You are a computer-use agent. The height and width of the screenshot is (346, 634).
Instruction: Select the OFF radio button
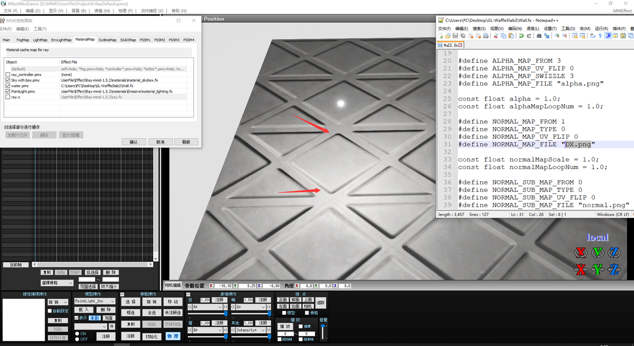[77, 339]
